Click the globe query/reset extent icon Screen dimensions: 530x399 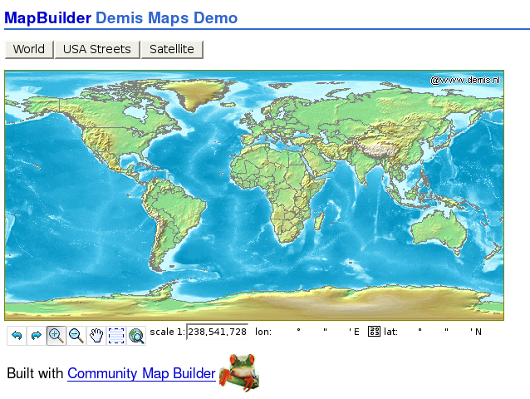pos(136,336)
